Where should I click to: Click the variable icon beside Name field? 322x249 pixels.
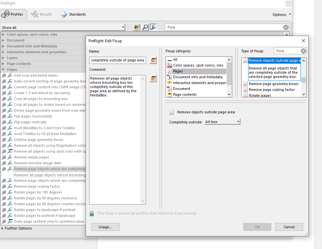[153, 60]
